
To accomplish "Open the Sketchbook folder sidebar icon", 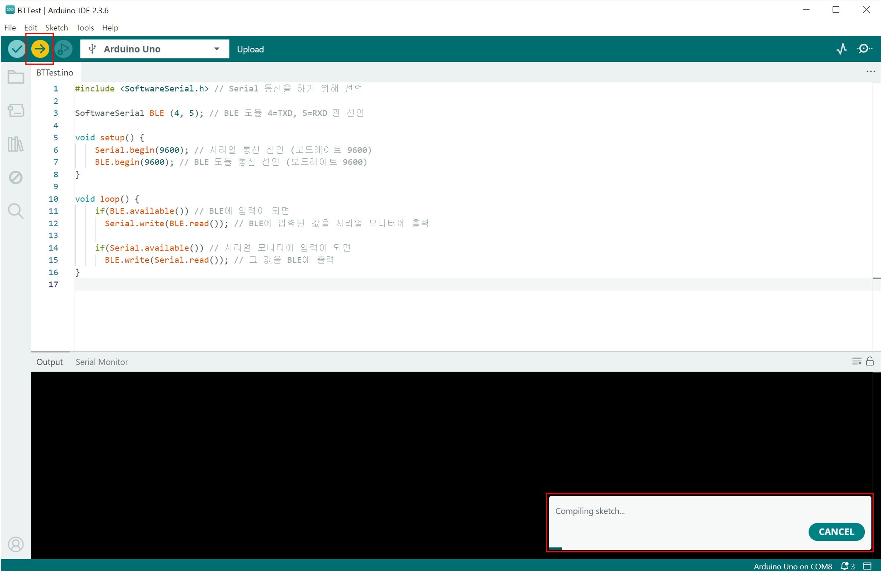I will pos(16,77).
